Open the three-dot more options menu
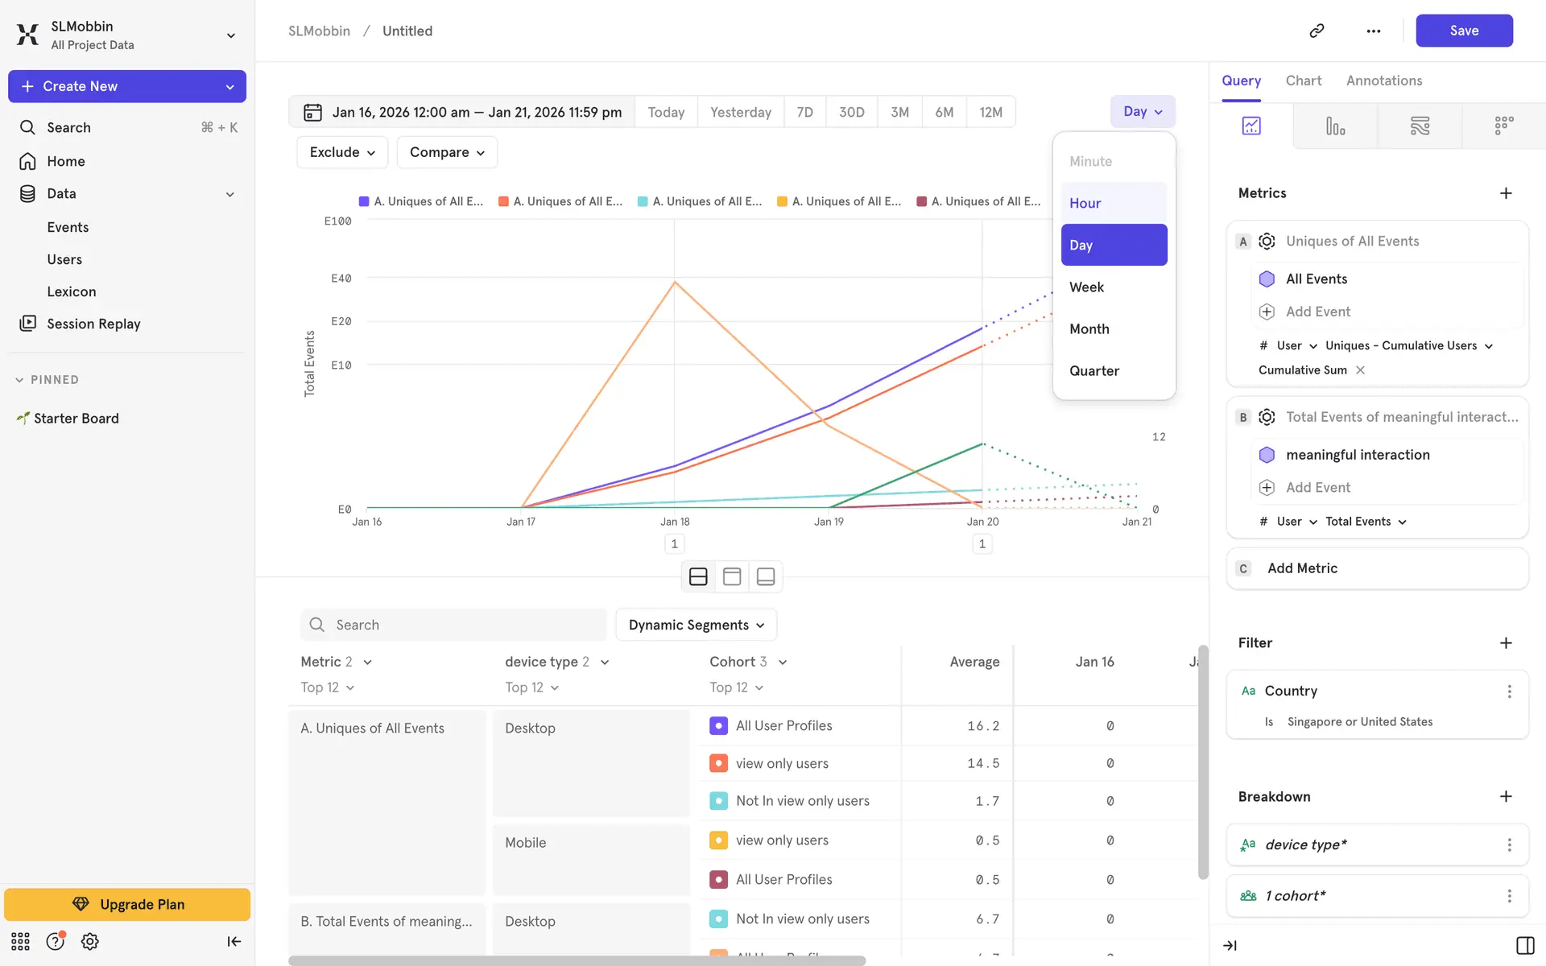This screenshot has width=1546, height=966. tap(1373, 31)
